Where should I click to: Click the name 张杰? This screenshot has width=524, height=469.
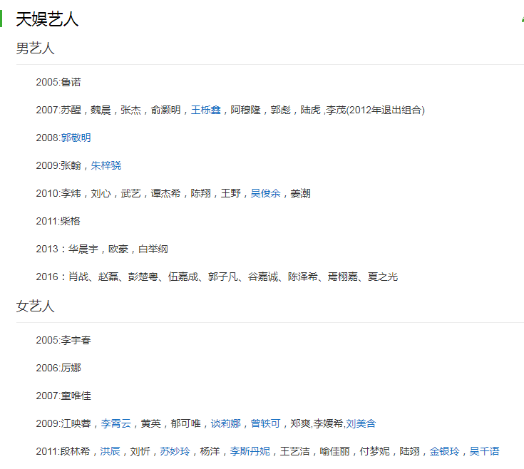pyautogui.click(x=130, y=110)
